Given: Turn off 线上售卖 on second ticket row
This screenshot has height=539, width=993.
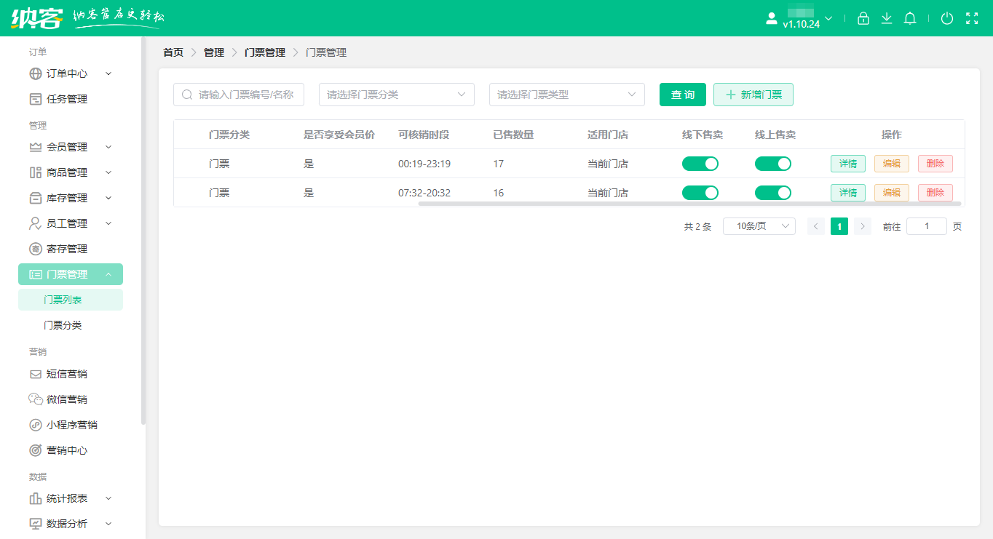Looking at the screenshot, I should coord(772,193).
